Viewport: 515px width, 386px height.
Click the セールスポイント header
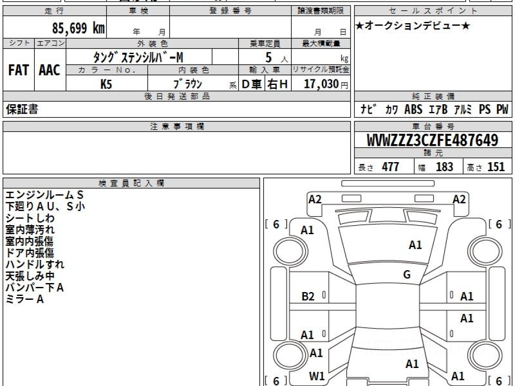[433, 11]
